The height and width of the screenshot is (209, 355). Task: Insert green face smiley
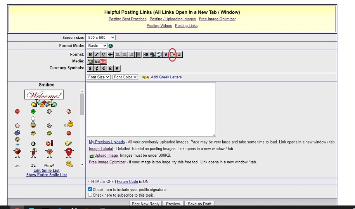point(33,111)
